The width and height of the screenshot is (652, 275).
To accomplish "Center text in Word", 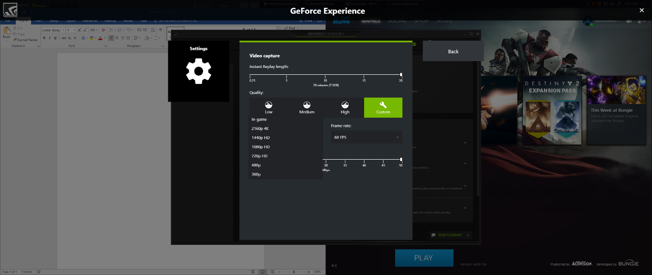I will point(117,38).
